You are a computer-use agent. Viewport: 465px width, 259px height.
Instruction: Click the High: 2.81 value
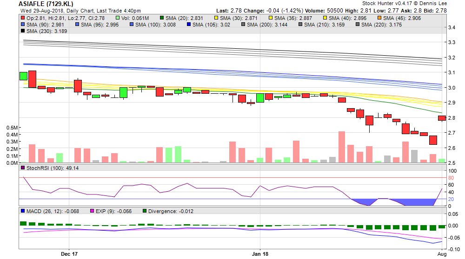(358, 11)
